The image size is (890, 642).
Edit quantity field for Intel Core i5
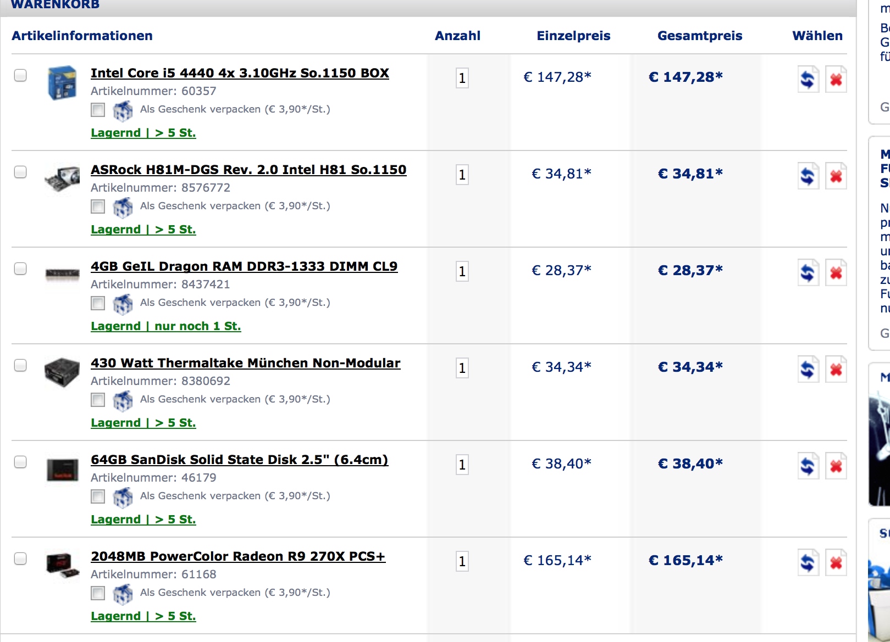462,79
